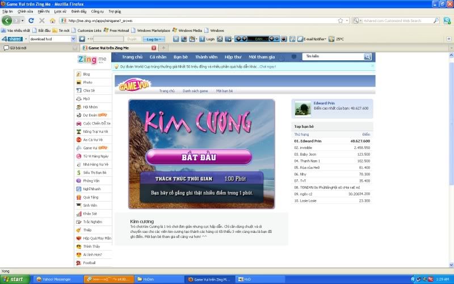The image size is (454, 284).
Task: Switch to Yahoo! Messenger in taskbar
Action: click(58, 279)
